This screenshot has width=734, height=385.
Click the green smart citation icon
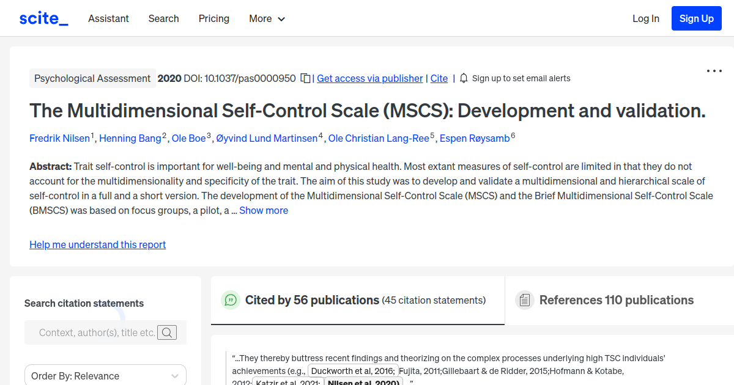(231, 300)
